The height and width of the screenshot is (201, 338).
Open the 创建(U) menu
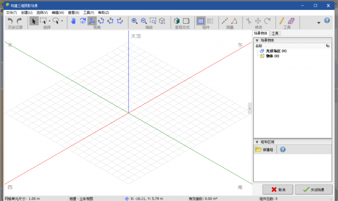(27, 13)
